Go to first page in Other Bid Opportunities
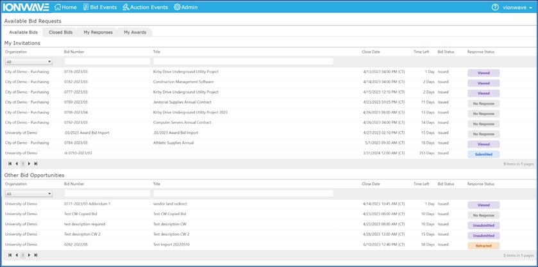Image resolution: width=538 pixels, height=267 pixels. click(10, 255)
